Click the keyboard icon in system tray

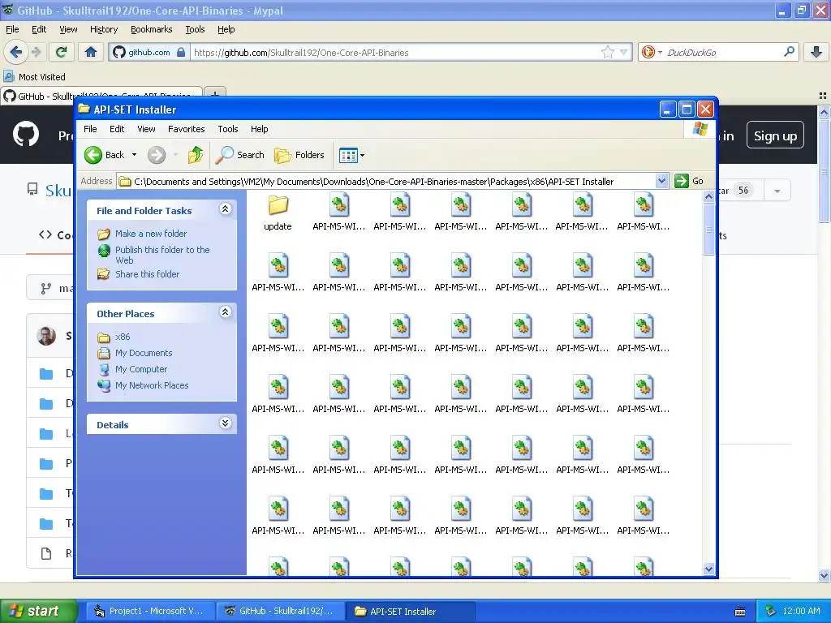tap(740, 612)
